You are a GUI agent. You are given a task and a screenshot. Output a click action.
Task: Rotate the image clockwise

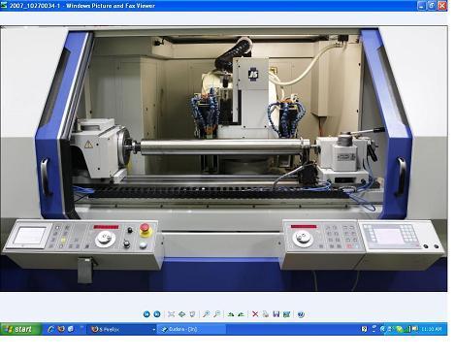[231, 314]
